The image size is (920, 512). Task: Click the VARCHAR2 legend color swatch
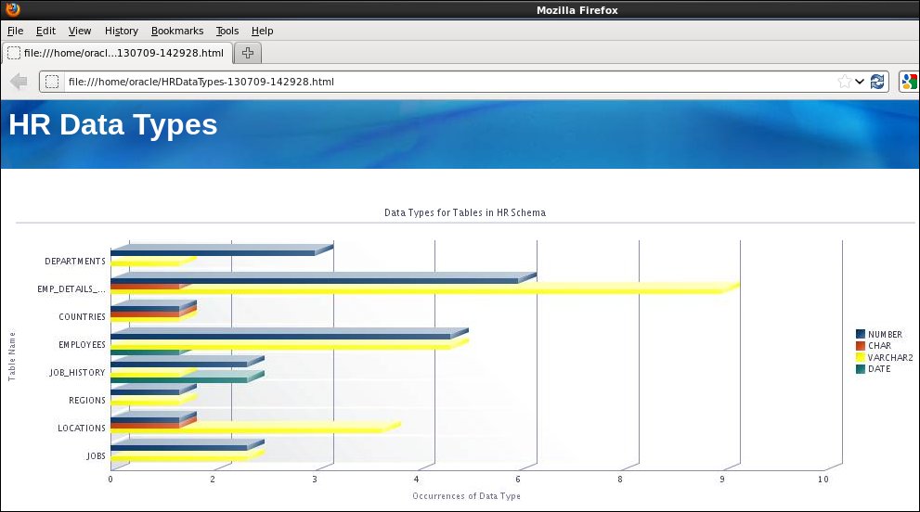(x=861, y=357)
